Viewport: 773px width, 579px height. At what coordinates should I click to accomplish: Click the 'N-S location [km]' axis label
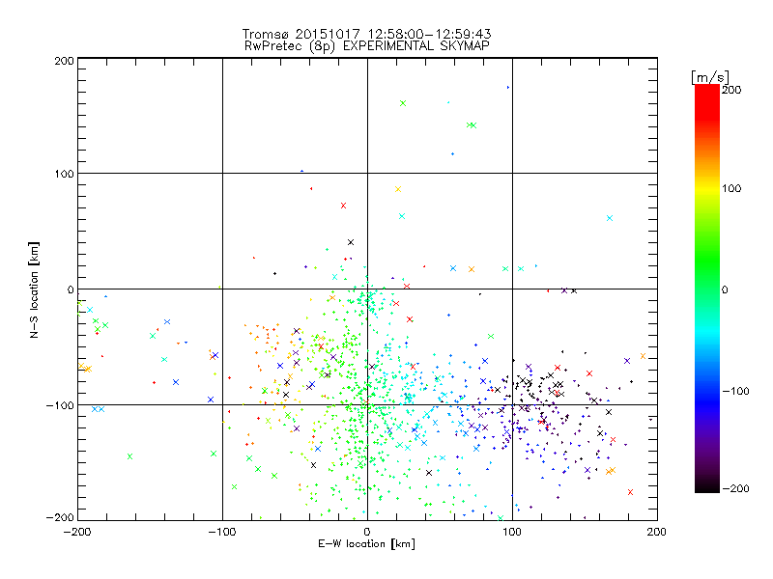pyautogui.click(x=34, y=289)
